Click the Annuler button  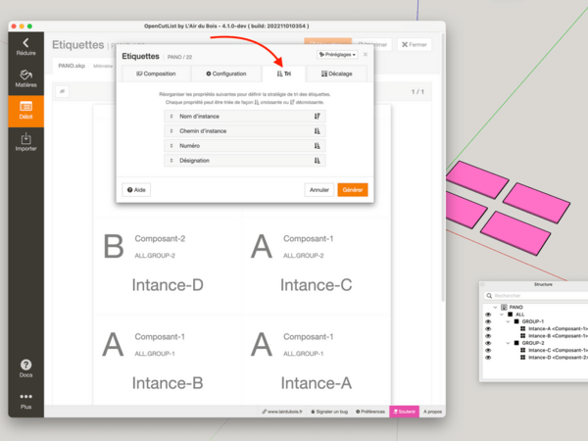click(x=319, y=189)
